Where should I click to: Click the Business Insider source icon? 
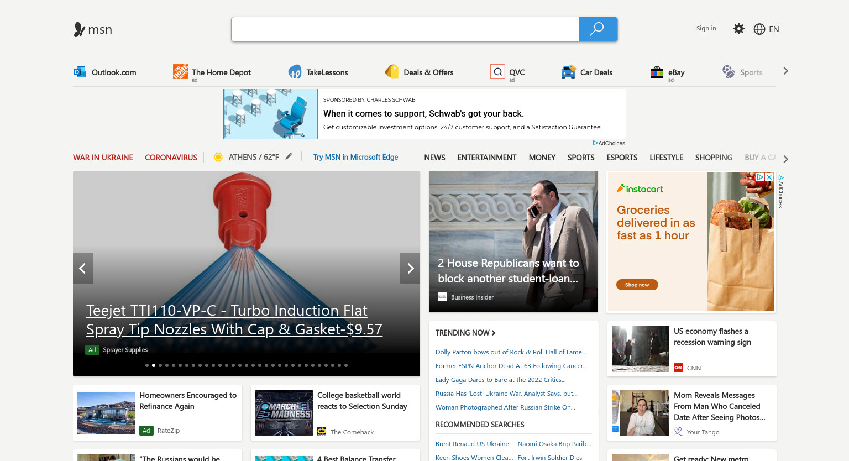click(x=442, y=297)
